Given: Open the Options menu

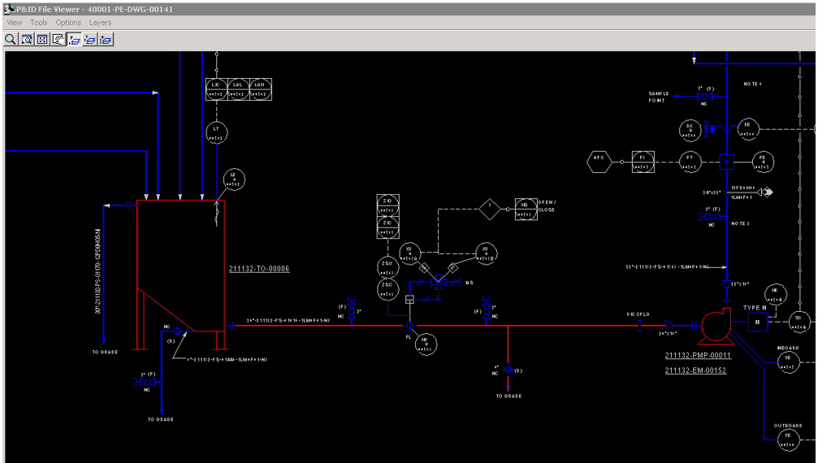Looking at the screenshot, I should point(68,23).
